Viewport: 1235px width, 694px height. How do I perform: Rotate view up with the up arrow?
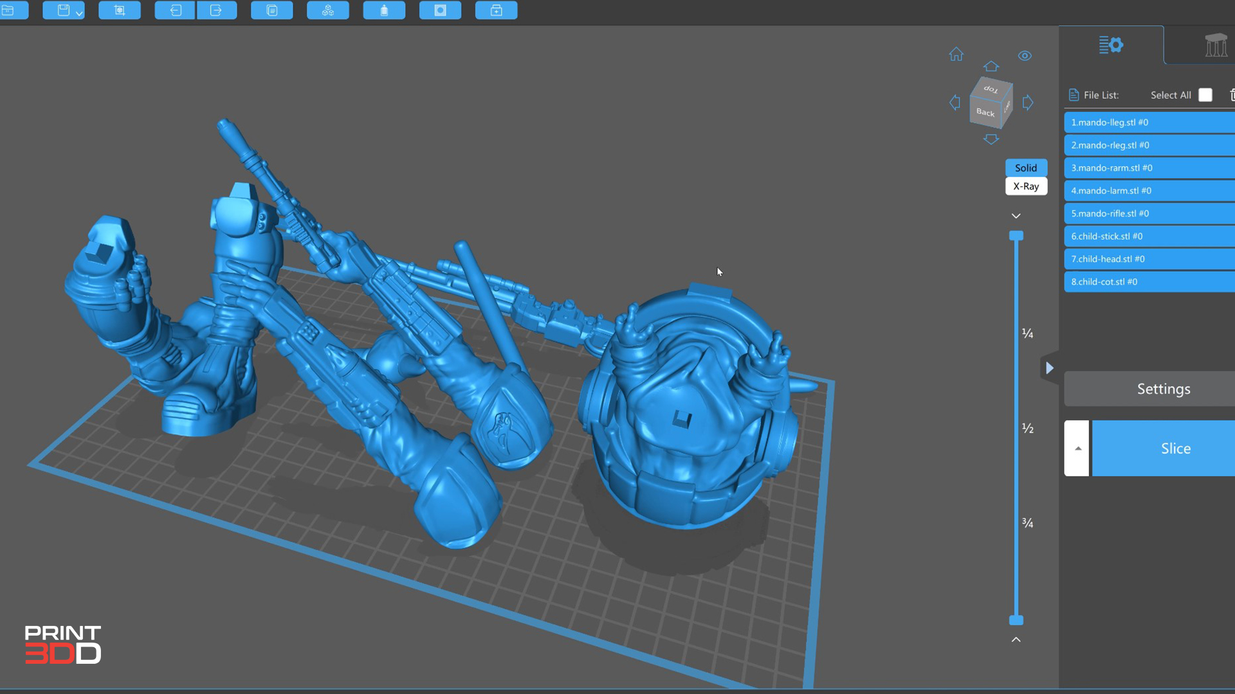[991, 66]
